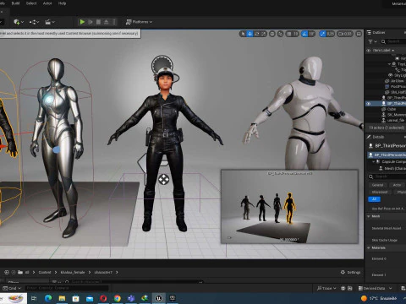
Task: Select Mesh (Character) component in Details
Action: 392,168
